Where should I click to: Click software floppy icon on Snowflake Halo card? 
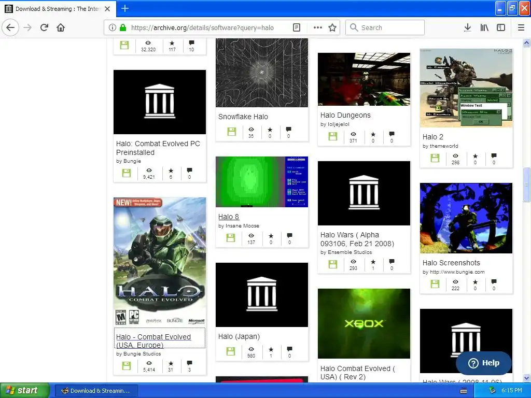pos(232,132)
